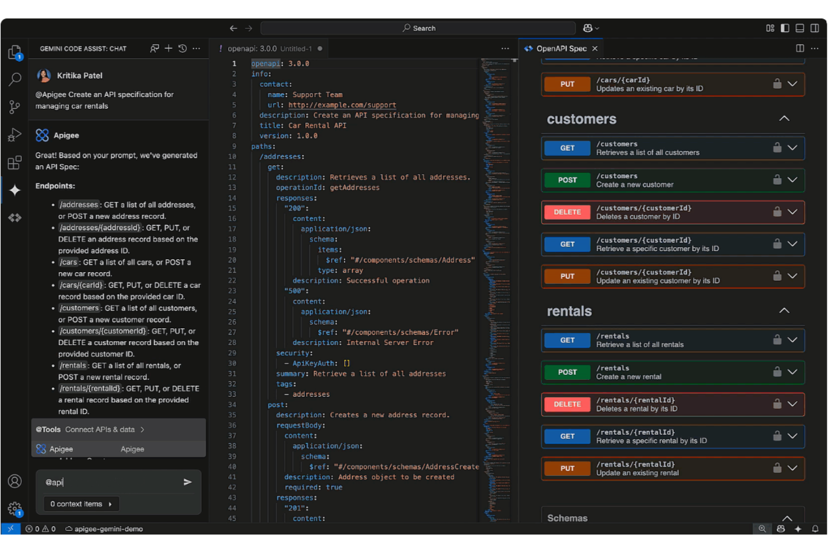
Task: Go forward with navigation arrow
Action: (x=249, y=28)
